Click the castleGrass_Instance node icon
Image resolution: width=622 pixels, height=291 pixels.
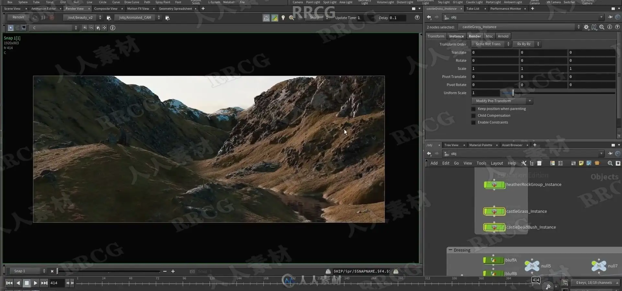click(494, 211)
